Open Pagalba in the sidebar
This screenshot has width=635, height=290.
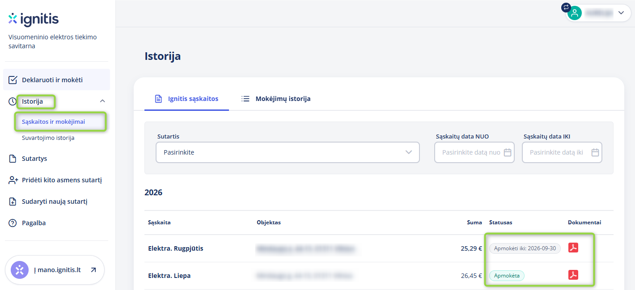point(34,223)
